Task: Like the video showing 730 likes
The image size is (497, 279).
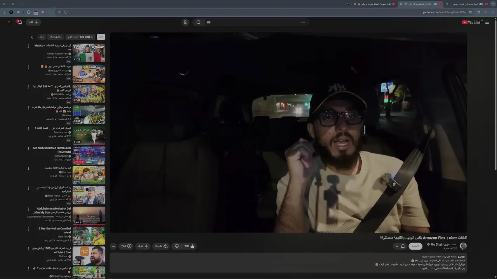Action: coord(189,246)
